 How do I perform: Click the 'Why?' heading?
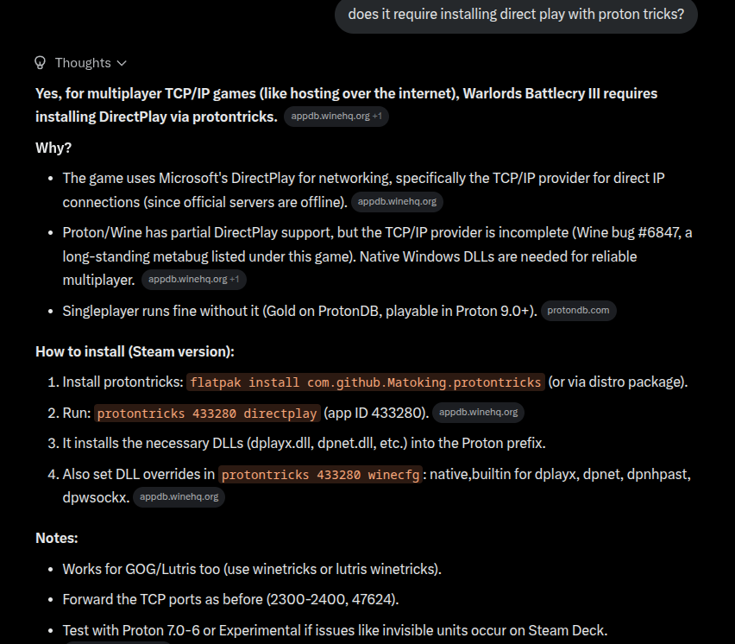[x=53, y=148]
